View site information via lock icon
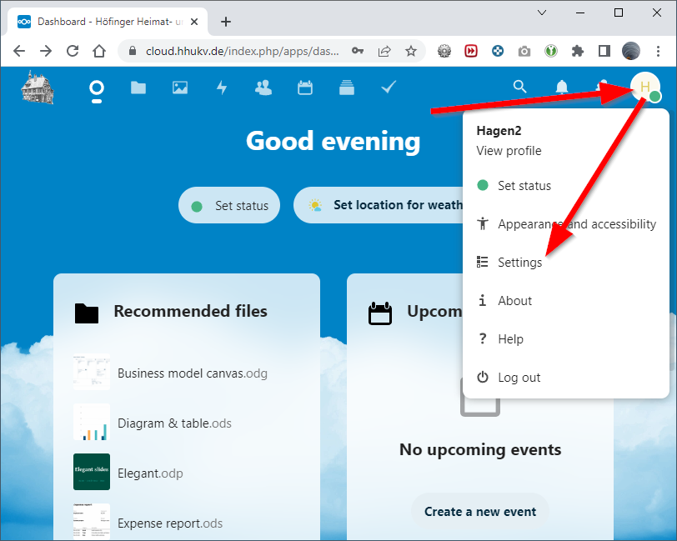Screen dimensions: 677x541 133,51
